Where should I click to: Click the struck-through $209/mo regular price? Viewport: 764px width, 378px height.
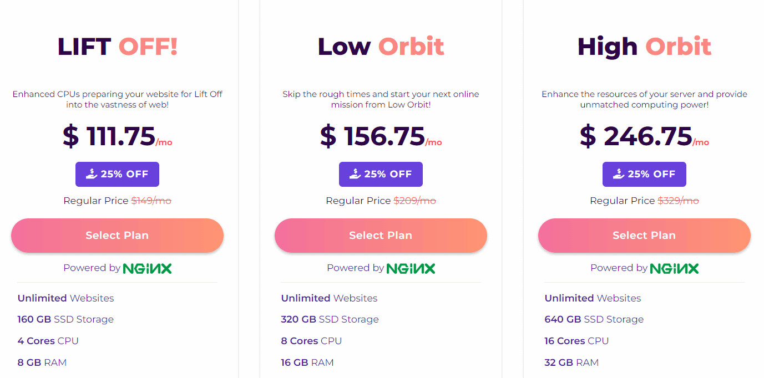[x=415, y=201]
